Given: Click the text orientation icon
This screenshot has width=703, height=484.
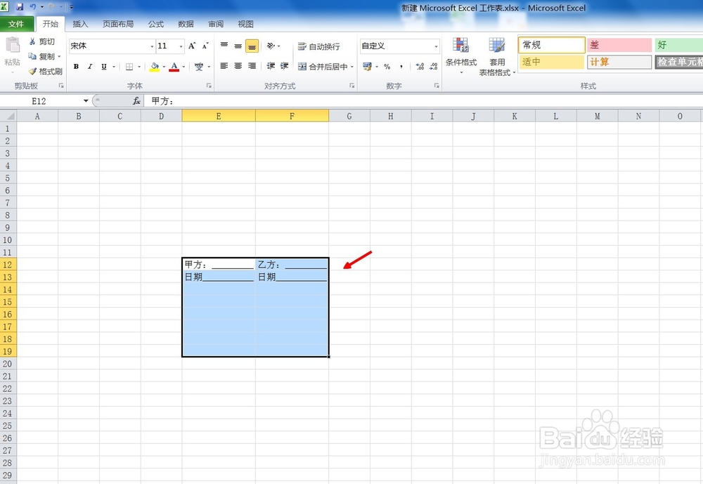Looking at the screenshot, I should (271, 46).
